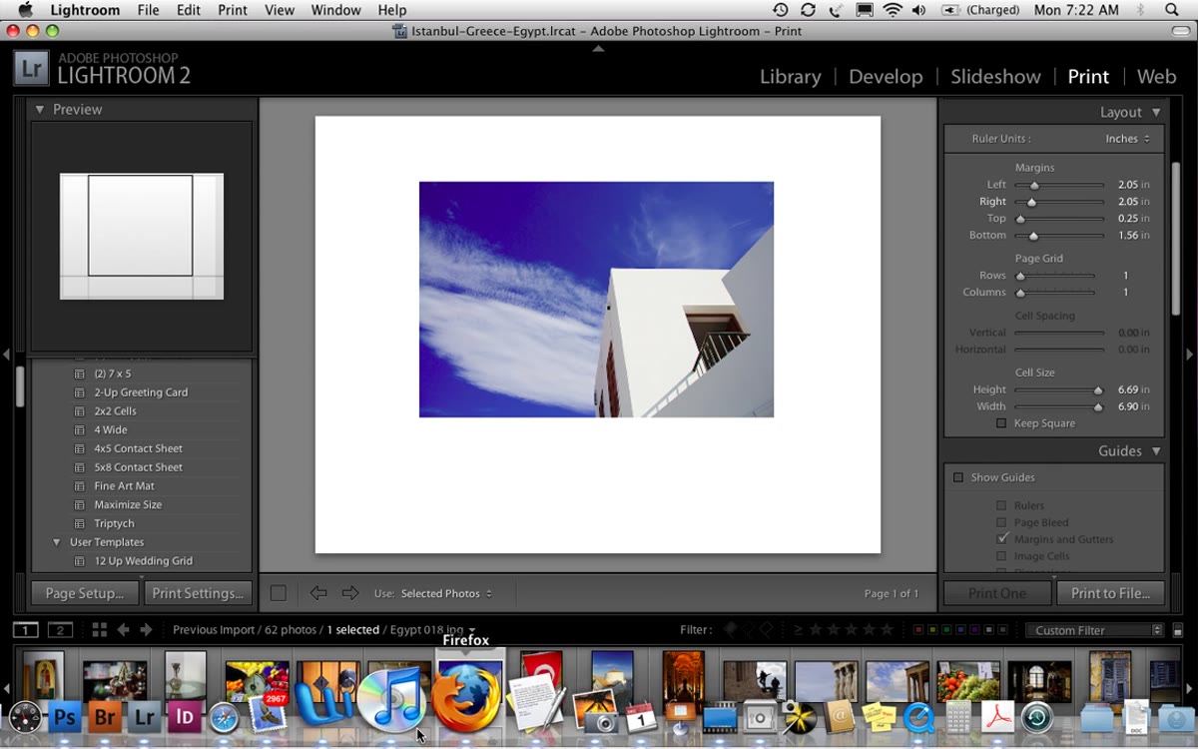
Task: Go to next page arrow in toolbar
Action: 349,593
